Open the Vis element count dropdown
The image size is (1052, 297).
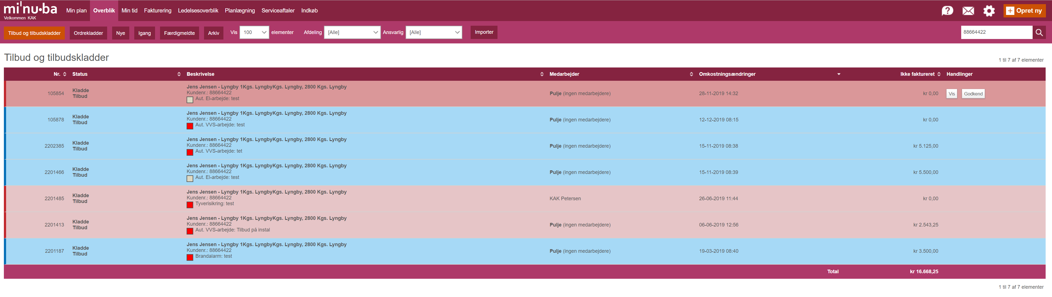pyautogui.click(x=254, y=32)
